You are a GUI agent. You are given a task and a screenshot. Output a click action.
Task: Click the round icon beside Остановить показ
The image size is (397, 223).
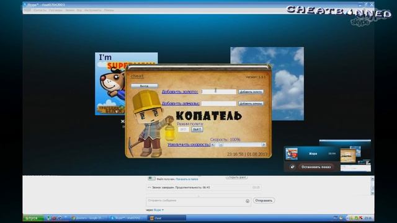click(x=292, y=167)
